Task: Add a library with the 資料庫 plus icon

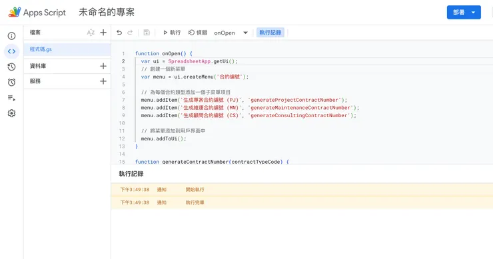Action: point(103,66)
